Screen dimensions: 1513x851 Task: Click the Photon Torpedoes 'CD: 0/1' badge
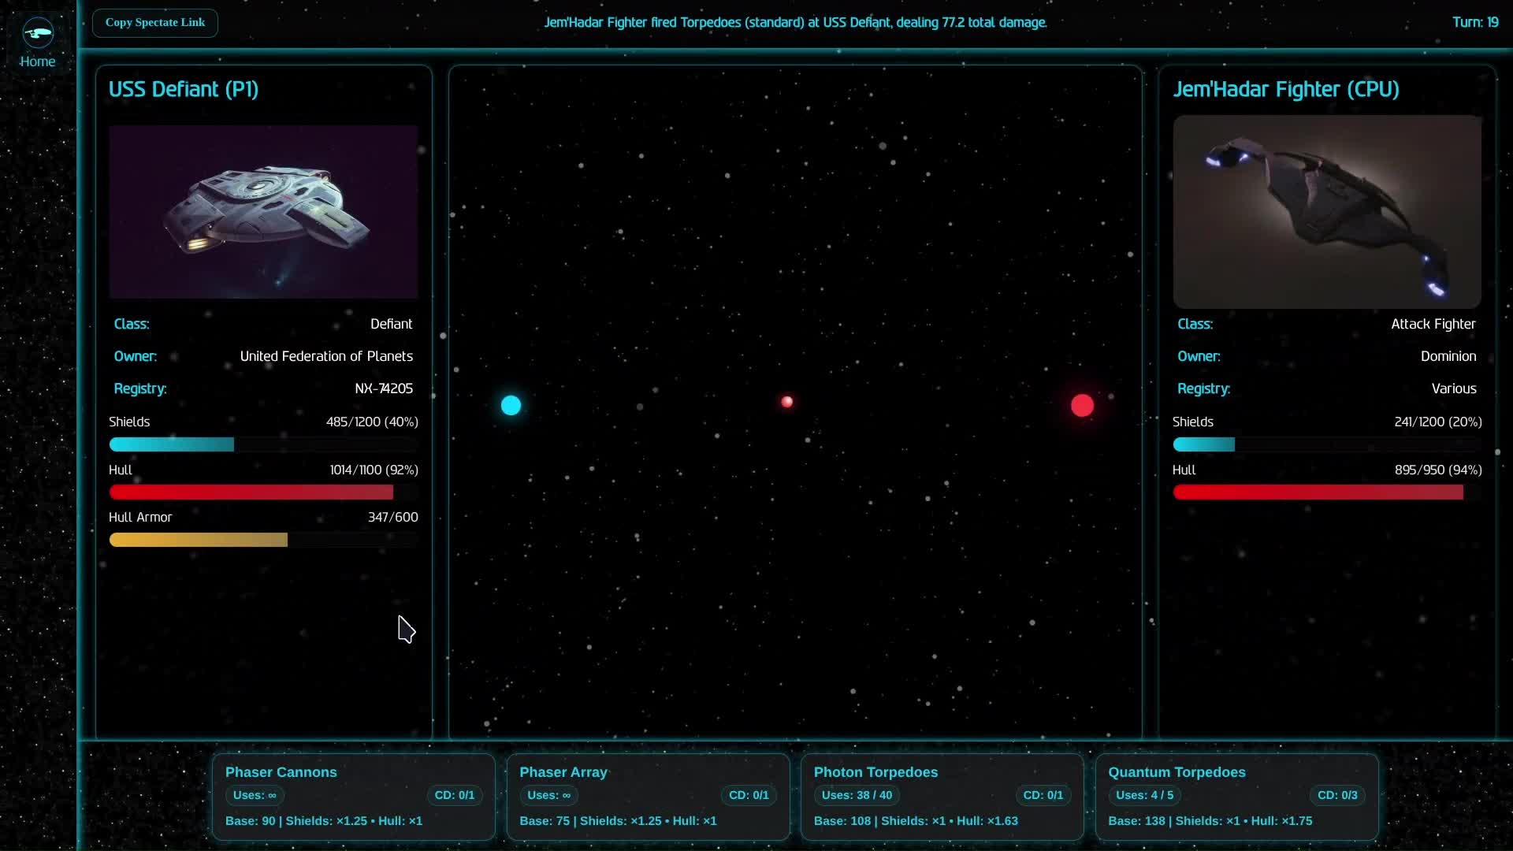tap(1043, 795)
